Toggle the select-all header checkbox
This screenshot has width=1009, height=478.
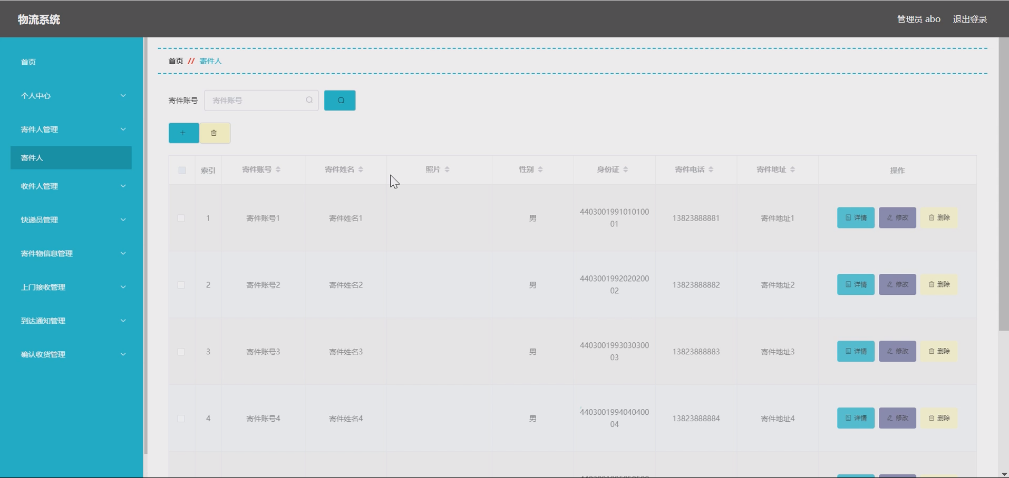[x=182, y=171]
